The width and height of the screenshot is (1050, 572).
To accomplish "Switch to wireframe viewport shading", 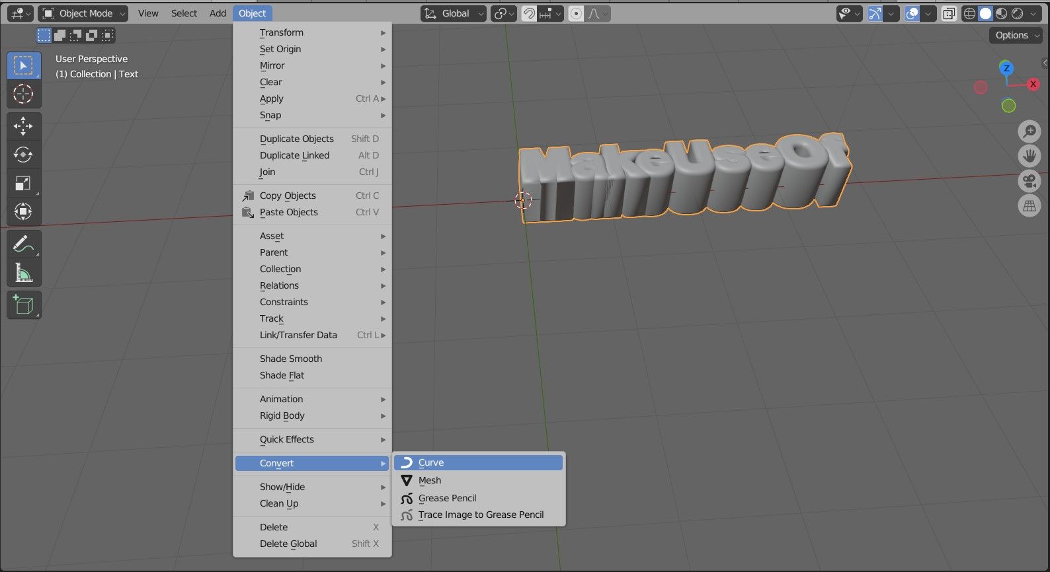I will point(969,13).
